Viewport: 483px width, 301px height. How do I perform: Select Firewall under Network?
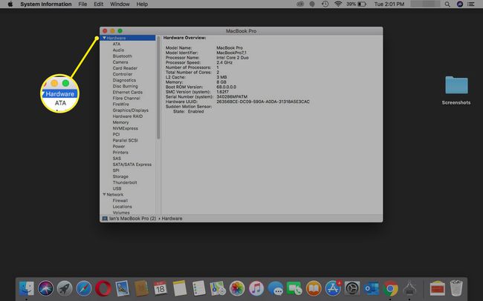point(120,200)
